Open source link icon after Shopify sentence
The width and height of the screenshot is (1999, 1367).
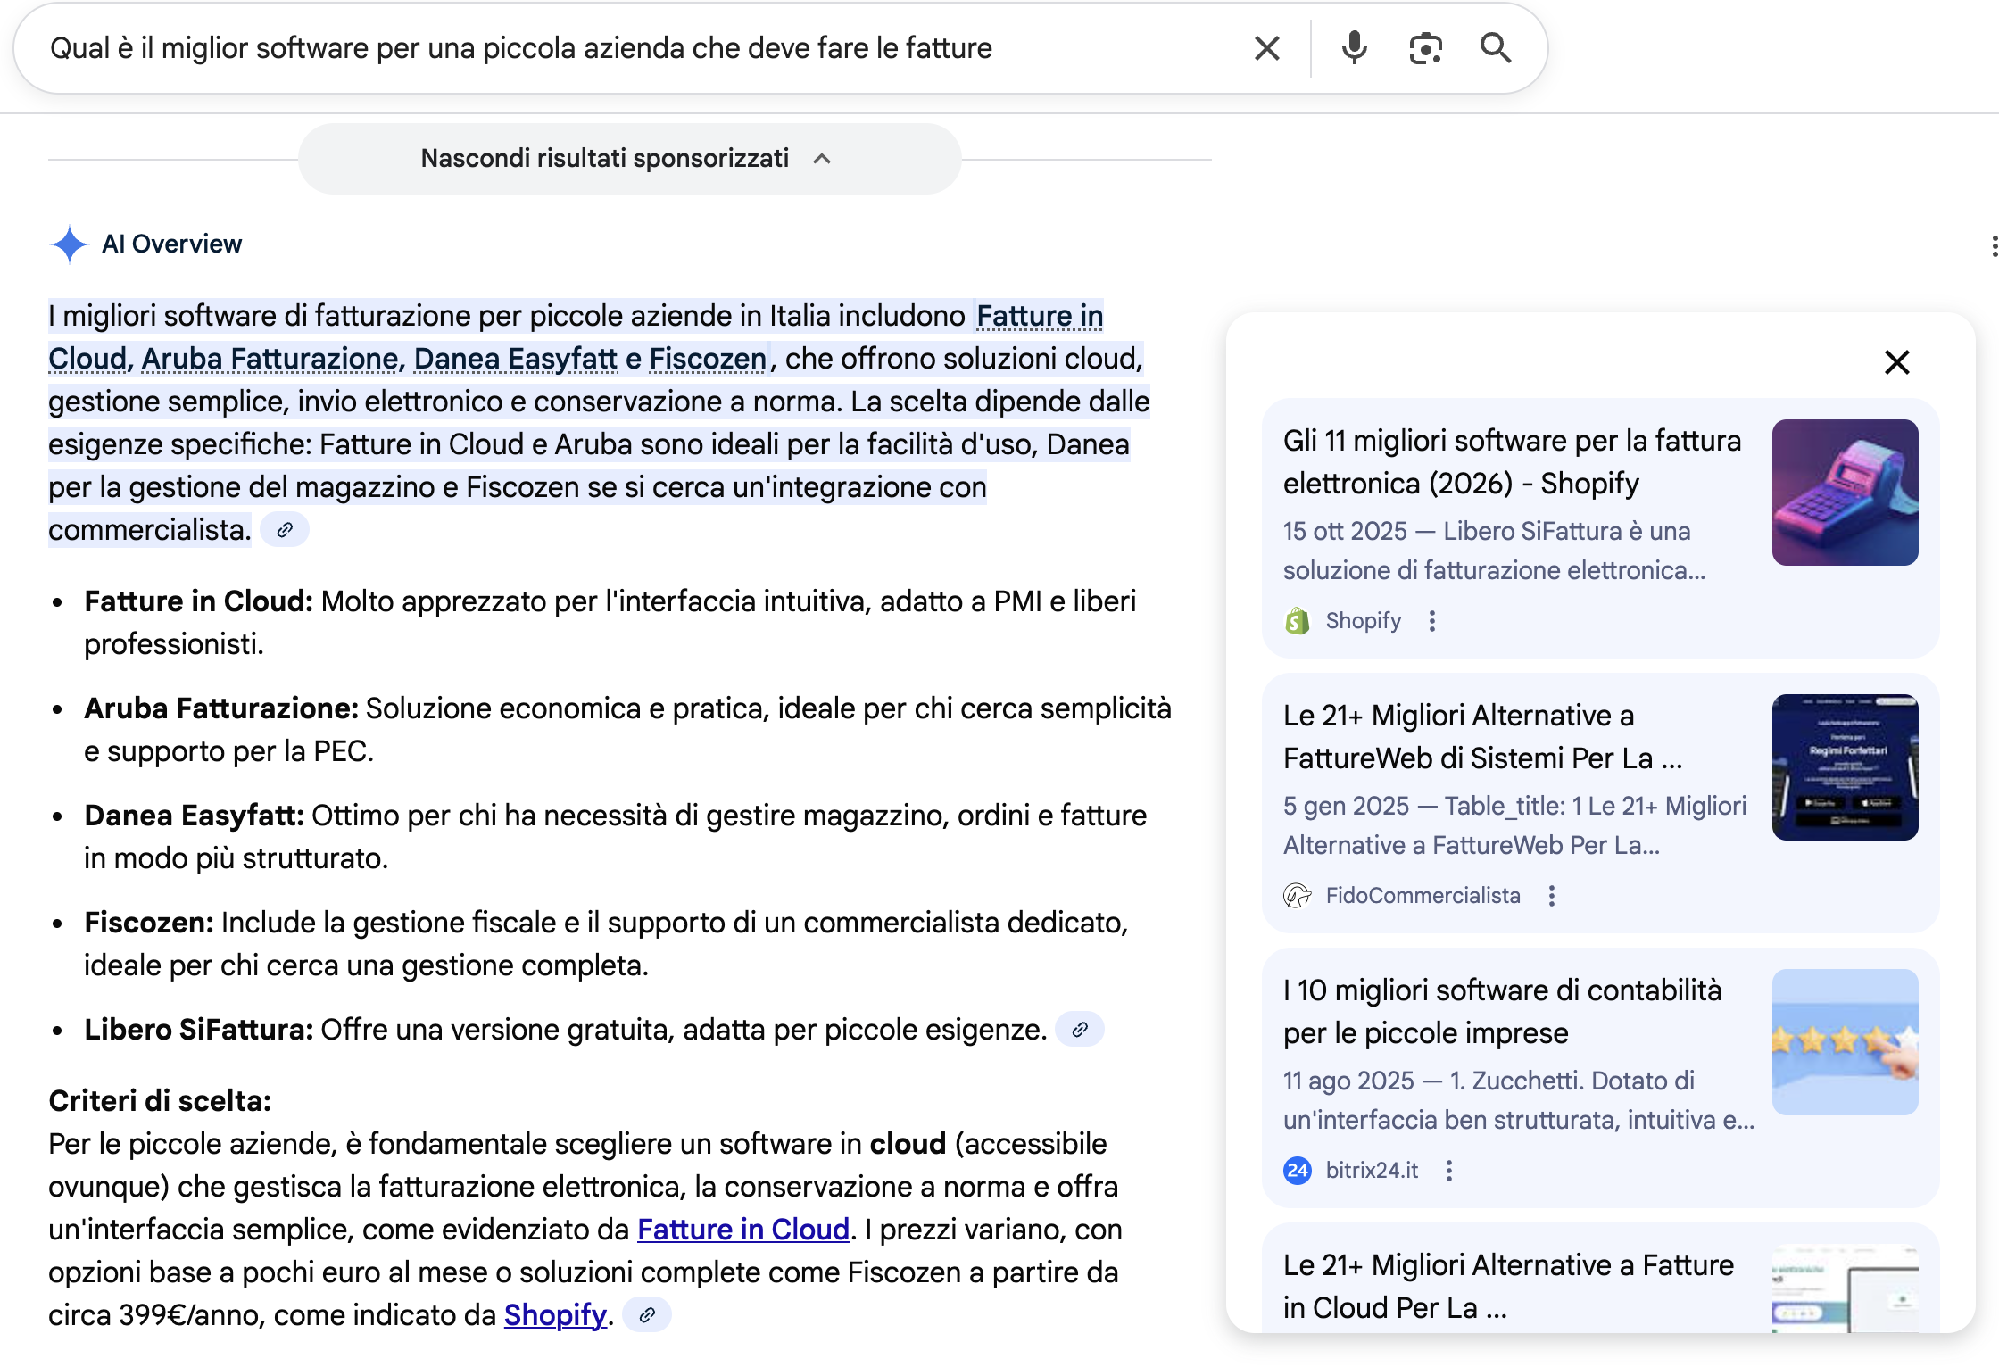pos(647,1315)
